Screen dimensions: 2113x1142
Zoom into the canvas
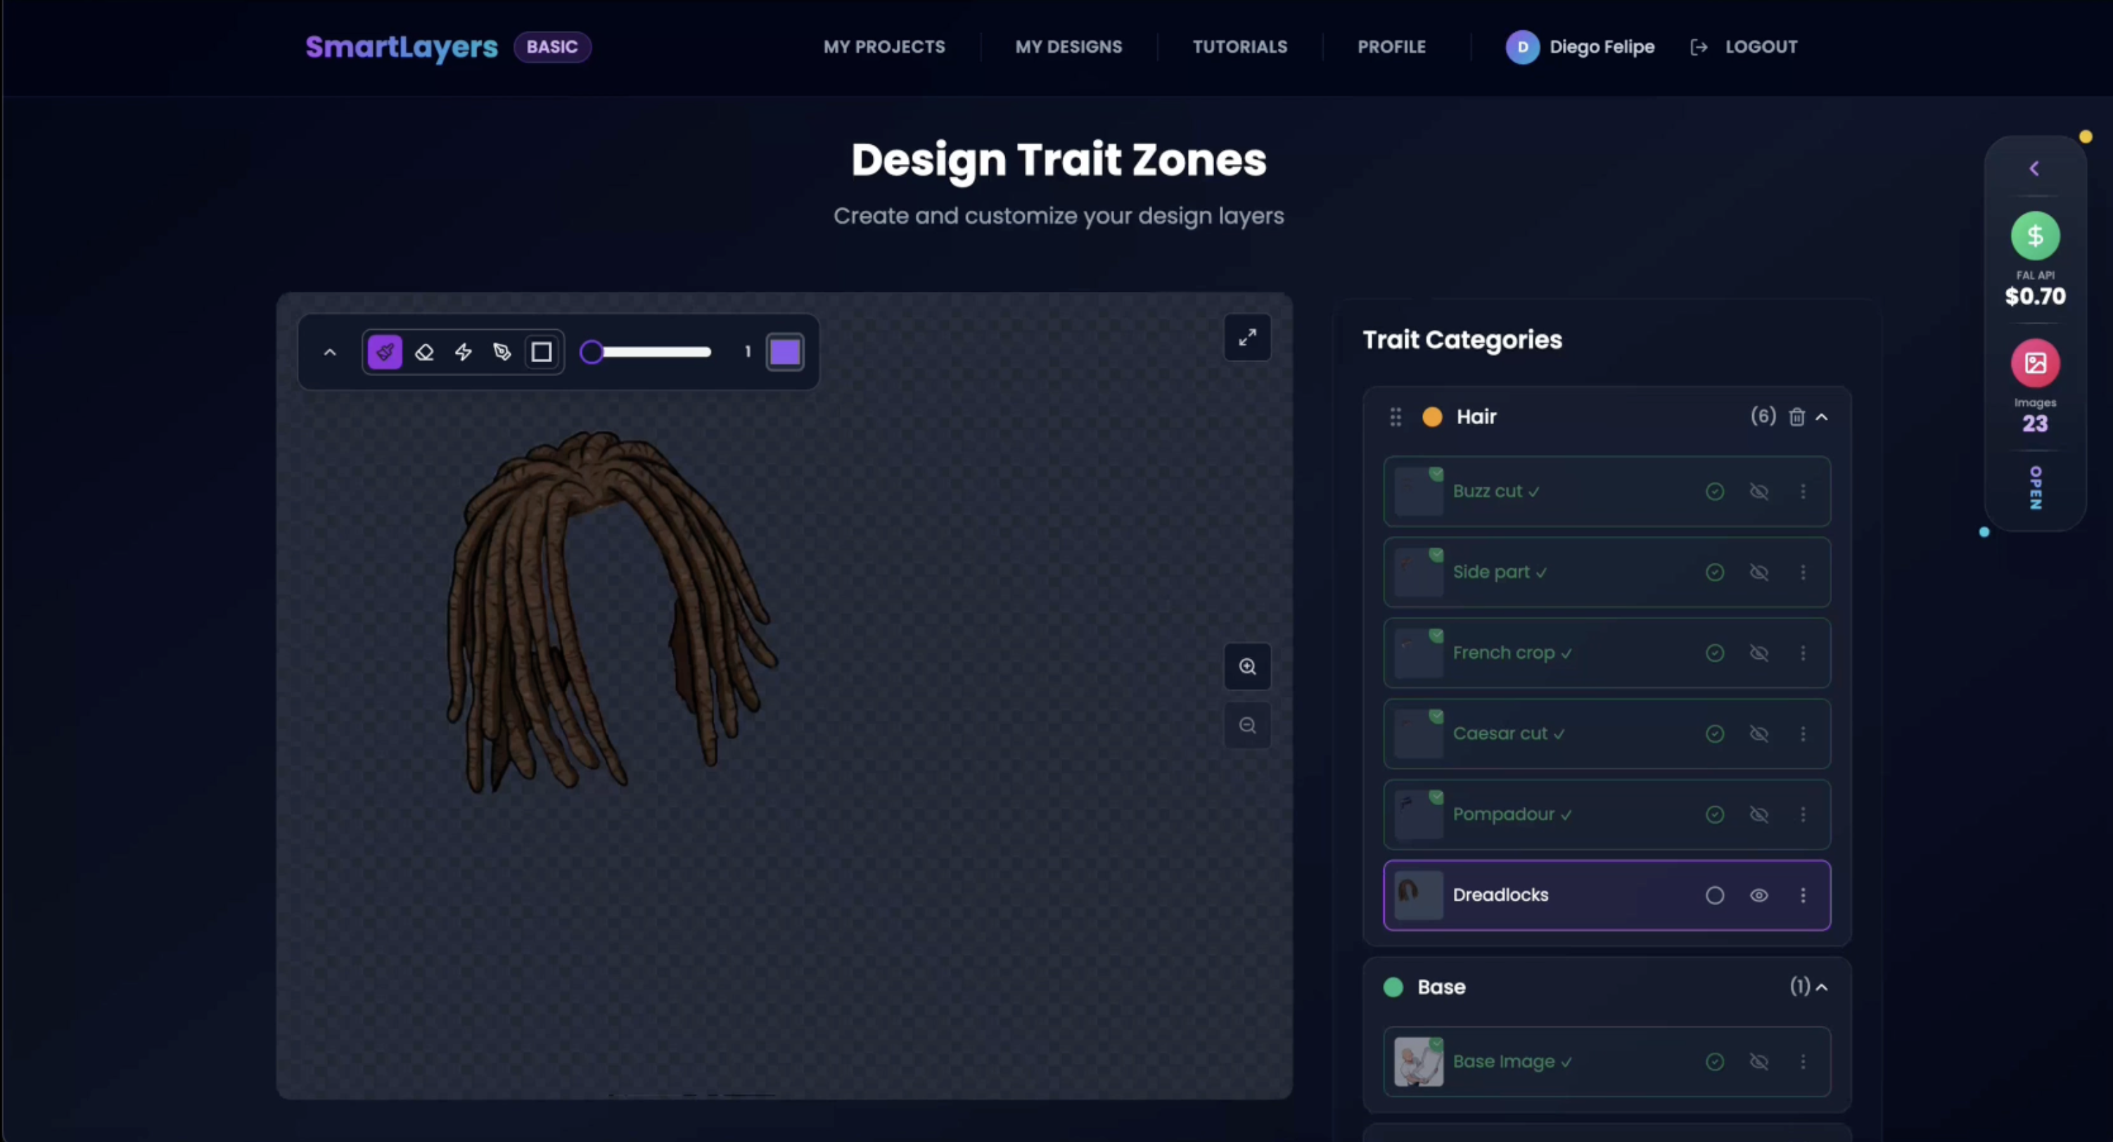pos(1247,667)
